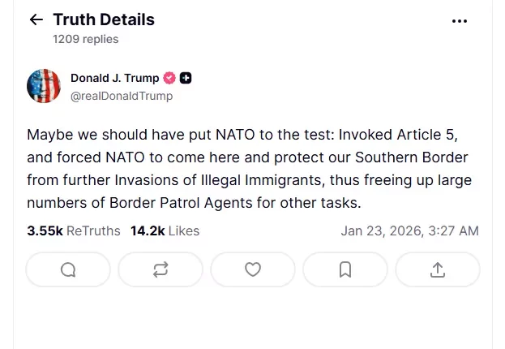Open Donald J. Trump's profile name link
The width and height of the screenshot is (505, 349).
click(x=115, y=79)
